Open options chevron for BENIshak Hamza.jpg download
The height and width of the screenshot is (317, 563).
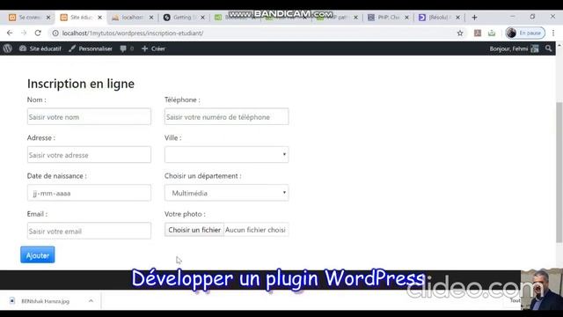[91, 301]
